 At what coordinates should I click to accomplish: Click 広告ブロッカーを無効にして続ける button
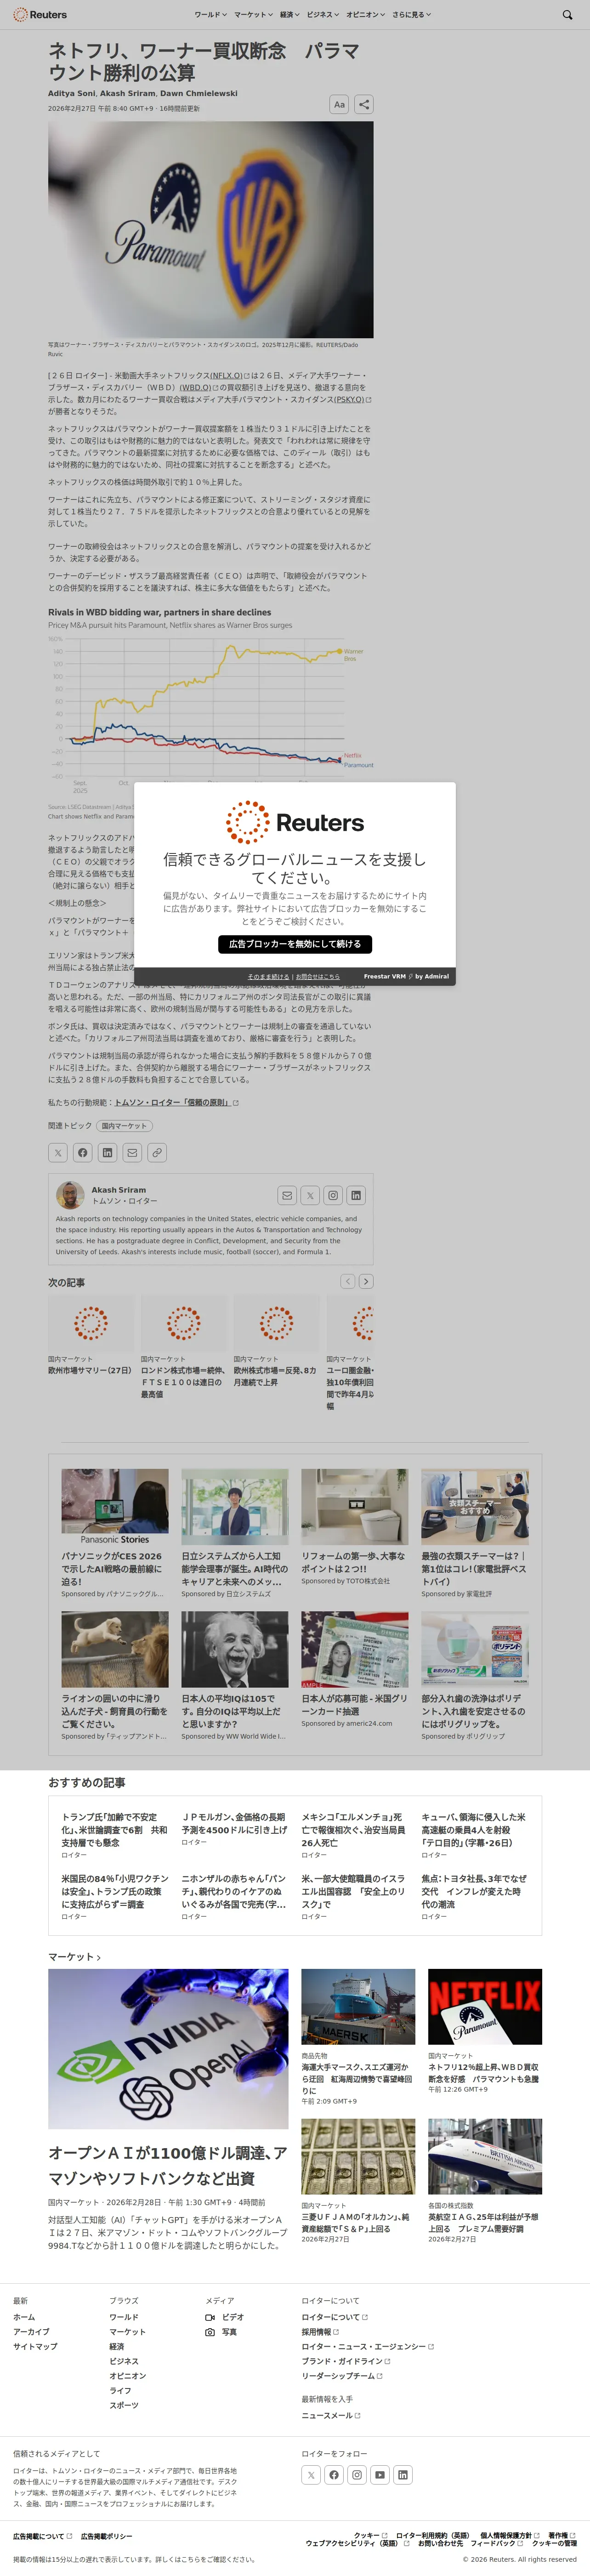295,943
